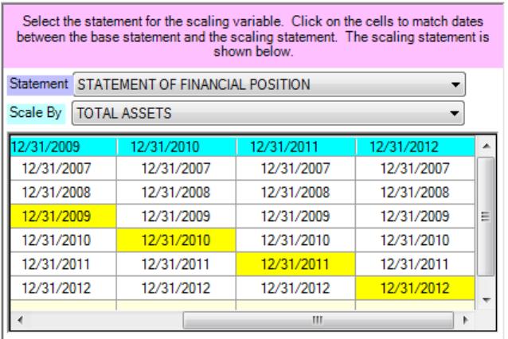
Task: Click the horizontal scrollbar thumb
Action: coord(318,320)
